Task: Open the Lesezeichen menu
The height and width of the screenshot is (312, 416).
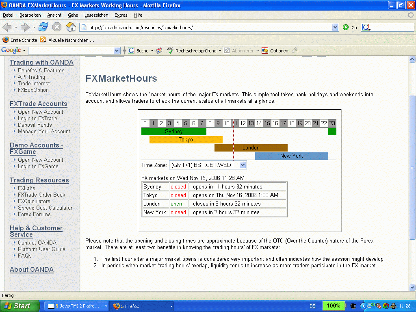Action: (x=96, y=15)
